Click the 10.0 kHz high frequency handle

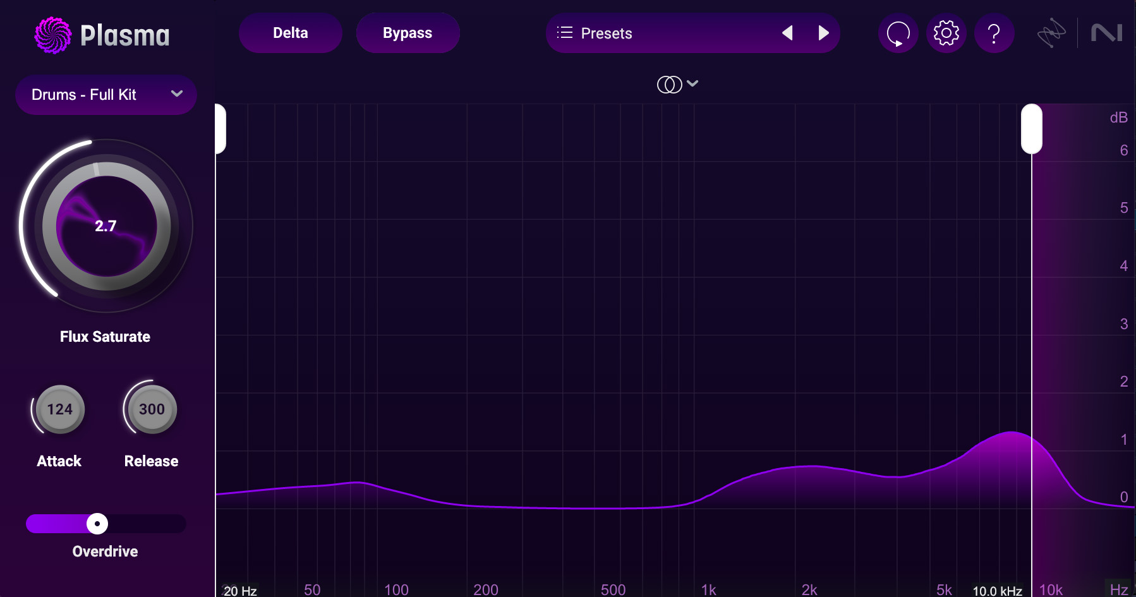pos(1031,129)
